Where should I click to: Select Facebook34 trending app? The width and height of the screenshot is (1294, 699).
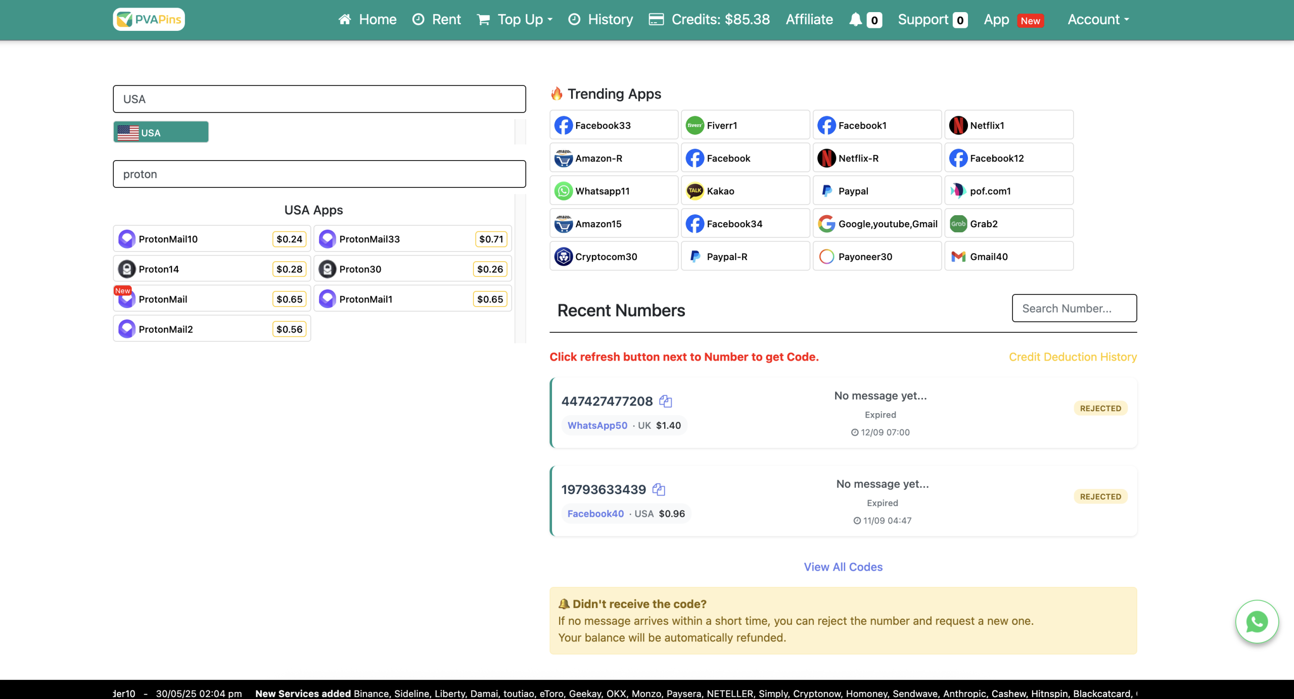click(x=745, y=223)
